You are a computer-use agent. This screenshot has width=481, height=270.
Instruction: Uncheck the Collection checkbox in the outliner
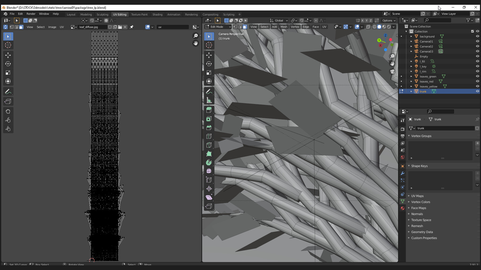472,31
